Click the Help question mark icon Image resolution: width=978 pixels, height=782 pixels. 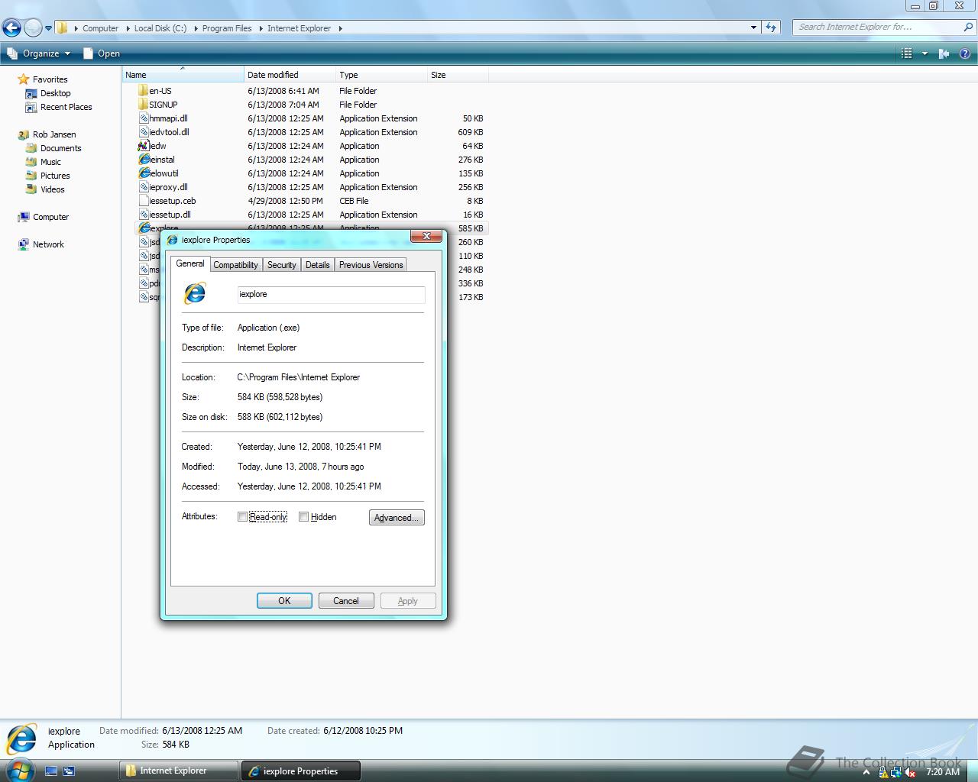[965, 53]
